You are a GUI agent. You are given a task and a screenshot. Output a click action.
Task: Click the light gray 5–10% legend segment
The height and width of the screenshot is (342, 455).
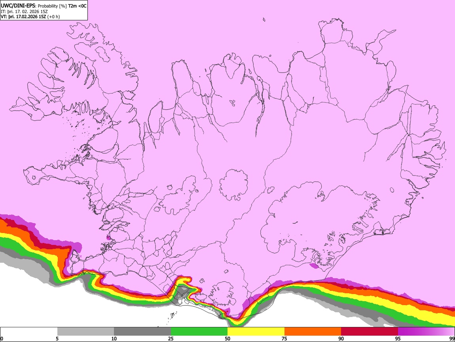pyautogui.click(x=85, y=332)
